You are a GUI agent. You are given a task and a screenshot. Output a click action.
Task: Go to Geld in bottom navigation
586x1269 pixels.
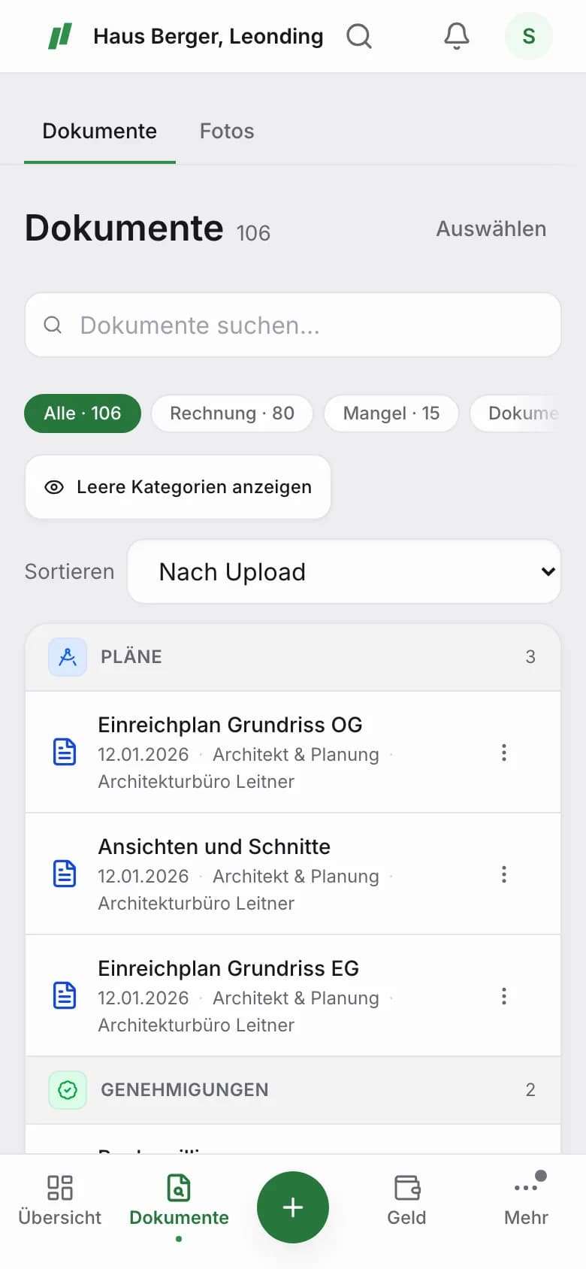coord(406,1201)
